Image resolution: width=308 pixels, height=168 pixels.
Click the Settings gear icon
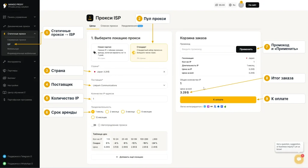[5, 85]
